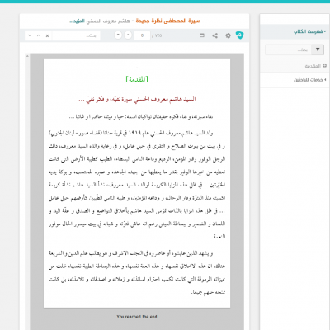Click the sidebar index search field
Image resolution: width=330 pixels, height=330 pixels.
click(x=288, y=49)
